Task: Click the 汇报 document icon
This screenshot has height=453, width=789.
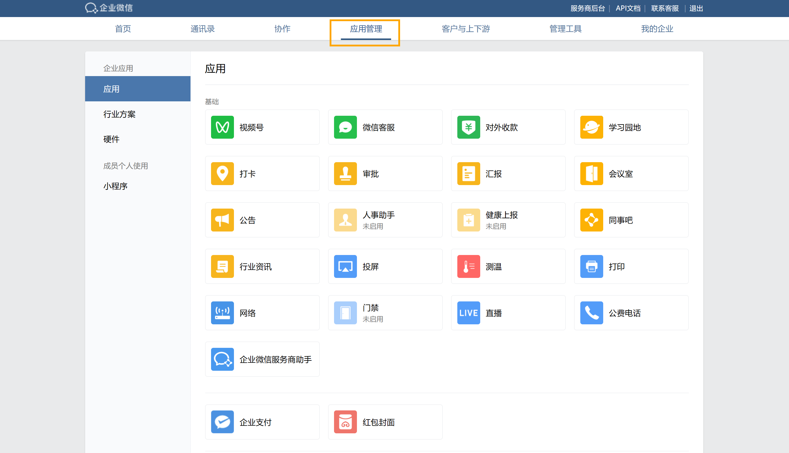Action: (468, 174)
